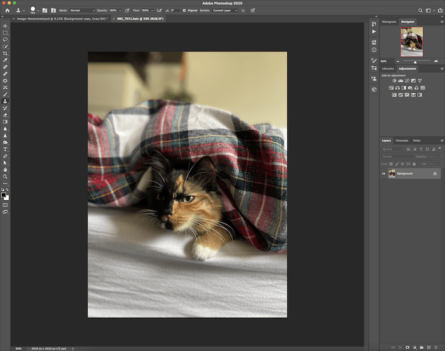Add an Invert adjustment
This screenshot has width=445, height=351.
[x=394, y=95]
